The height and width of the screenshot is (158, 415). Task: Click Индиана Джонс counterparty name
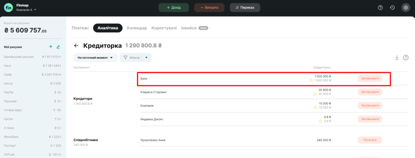pos(152,119)
